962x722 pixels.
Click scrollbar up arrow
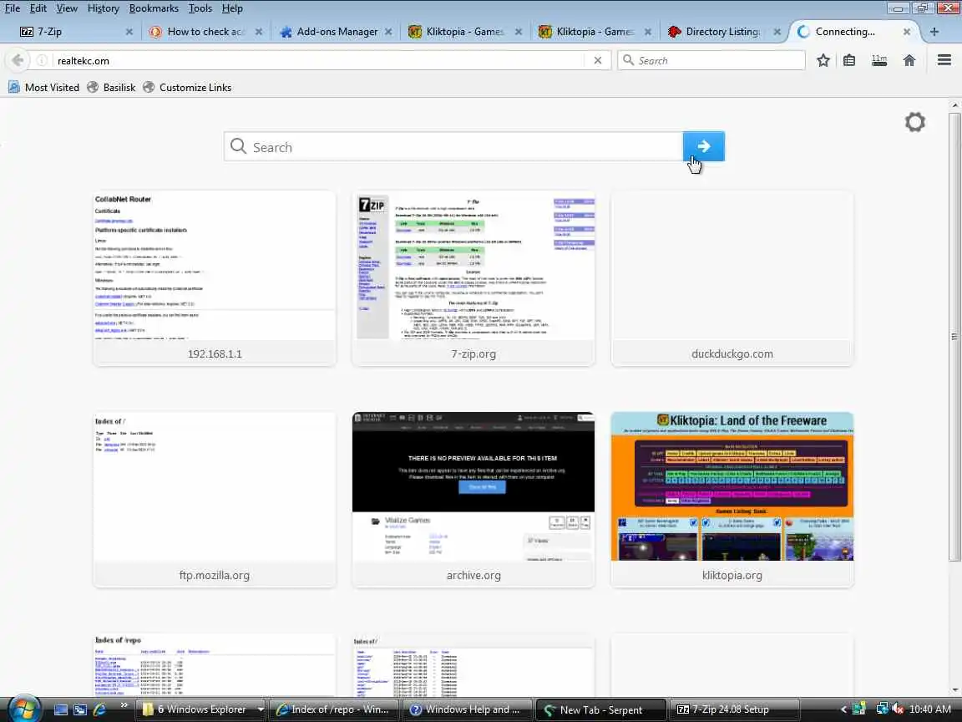(954, 105)
